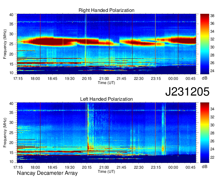Click the dB unit label of Right Handed colorbar
Screen dimensions: 218x177
click(x=205, y=78)
